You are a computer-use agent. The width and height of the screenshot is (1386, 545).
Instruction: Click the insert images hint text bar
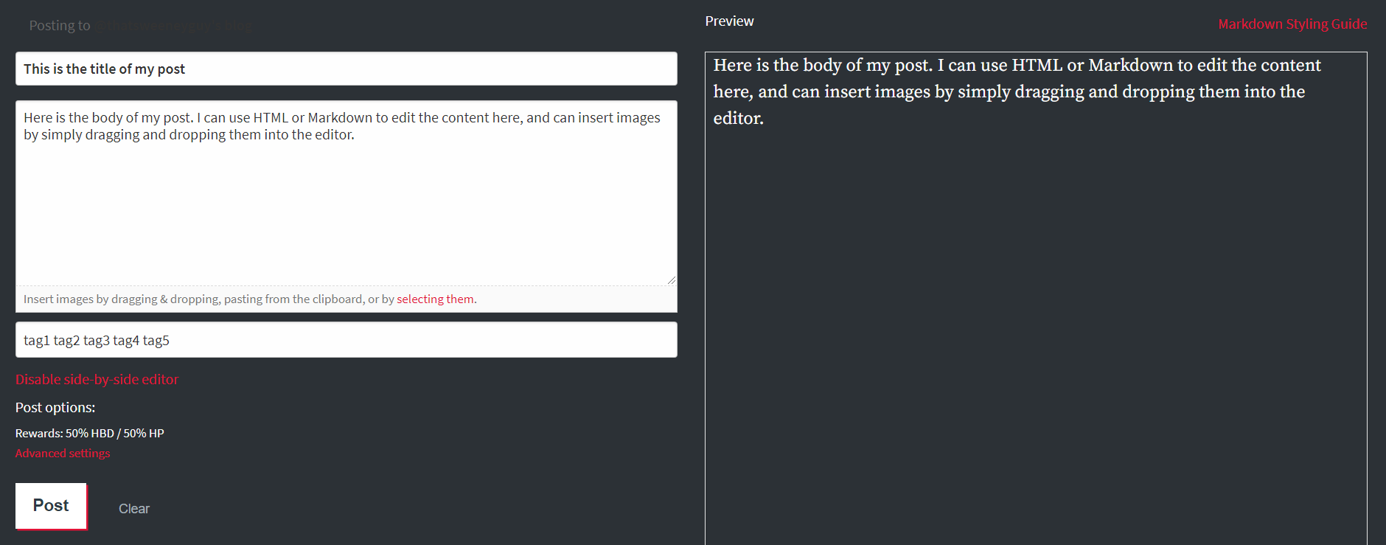pos(346,299)
